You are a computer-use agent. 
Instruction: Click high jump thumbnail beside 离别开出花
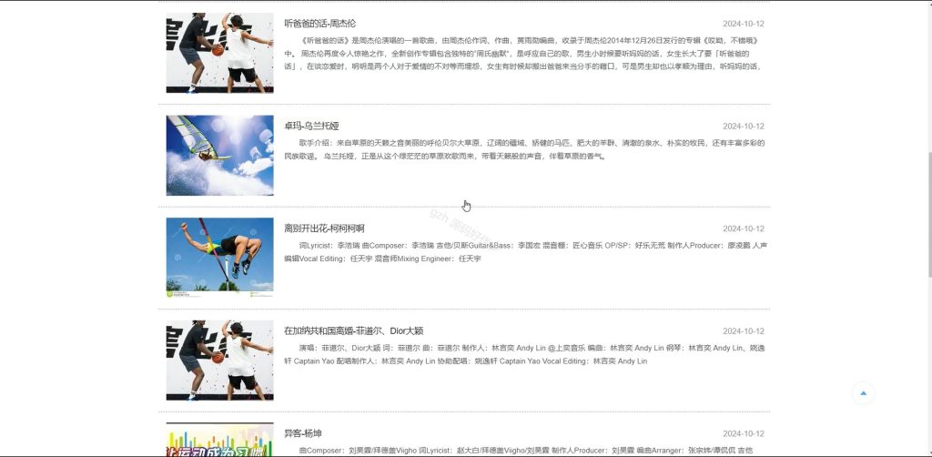pos(220,258)
